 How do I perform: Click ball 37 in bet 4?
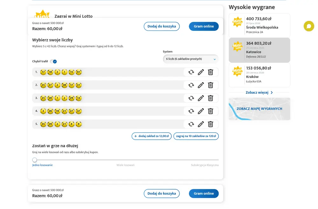[79, 111]
